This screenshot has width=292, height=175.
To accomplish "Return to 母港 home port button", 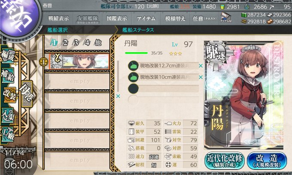I will pyautogui.click(x=27, y=94).
